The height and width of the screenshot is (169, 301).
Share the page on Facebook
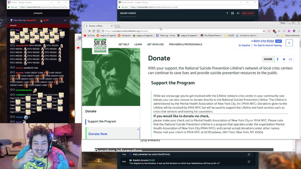pos(277,59)
